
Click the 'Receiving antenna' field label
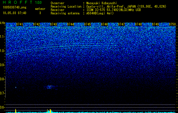(x=65, y=13)
